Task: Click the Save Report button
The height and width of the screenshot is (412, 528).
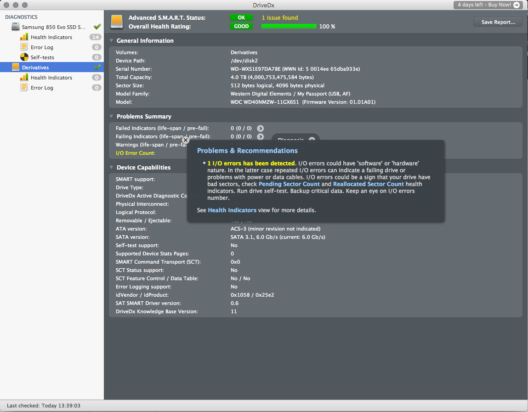Action: [x=498, y=22]
